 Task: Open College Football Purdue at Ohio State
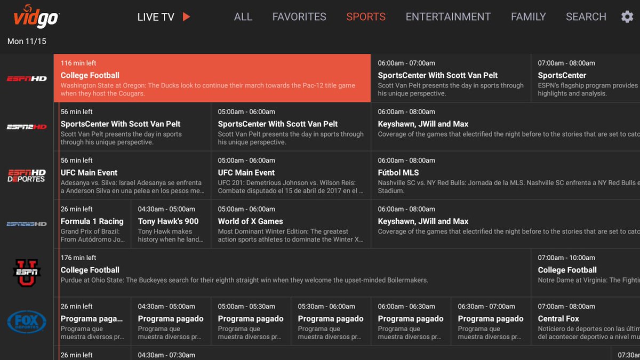[293, 272]
